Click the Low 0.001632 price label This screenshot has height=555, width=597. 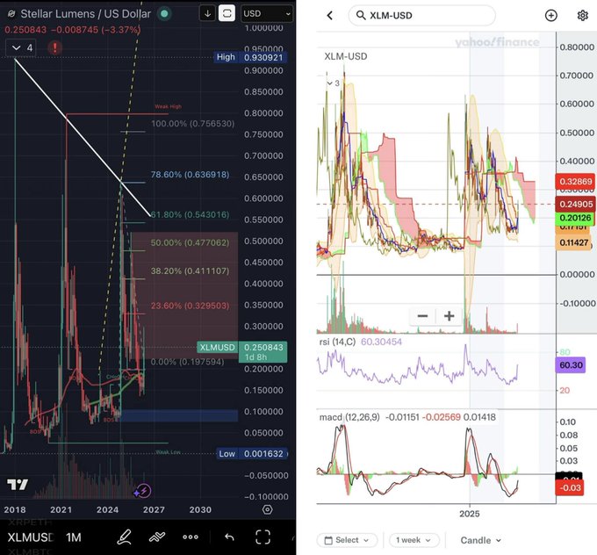252,454
